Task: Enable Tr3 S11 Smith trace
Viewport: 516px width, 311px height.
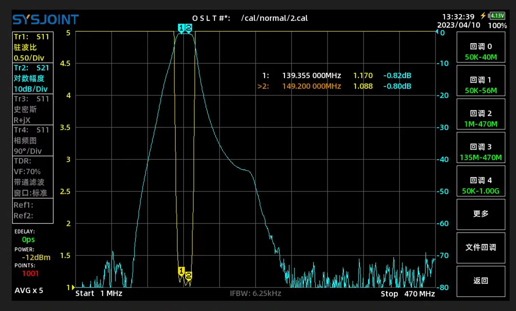Action: pos(32,110)
